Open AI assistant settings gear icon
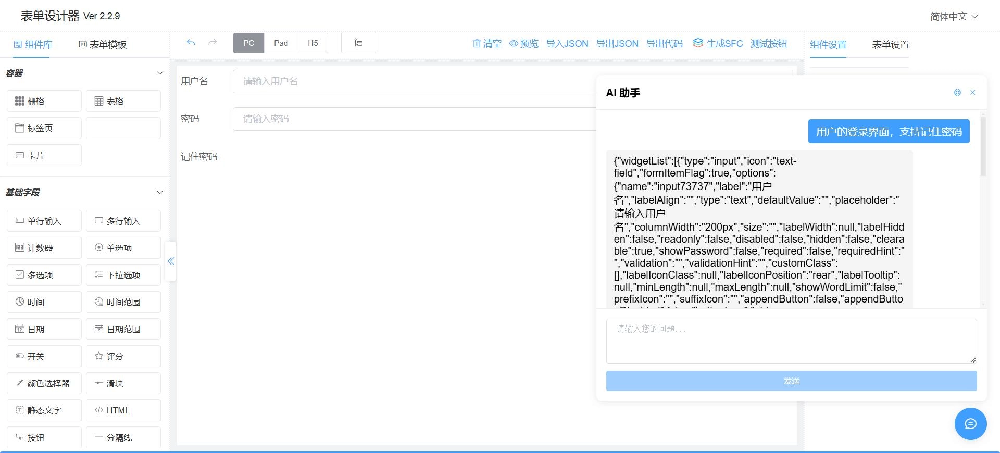Image resolution: width=1000 pixels, height=453 pixels. tap(957, 93)
